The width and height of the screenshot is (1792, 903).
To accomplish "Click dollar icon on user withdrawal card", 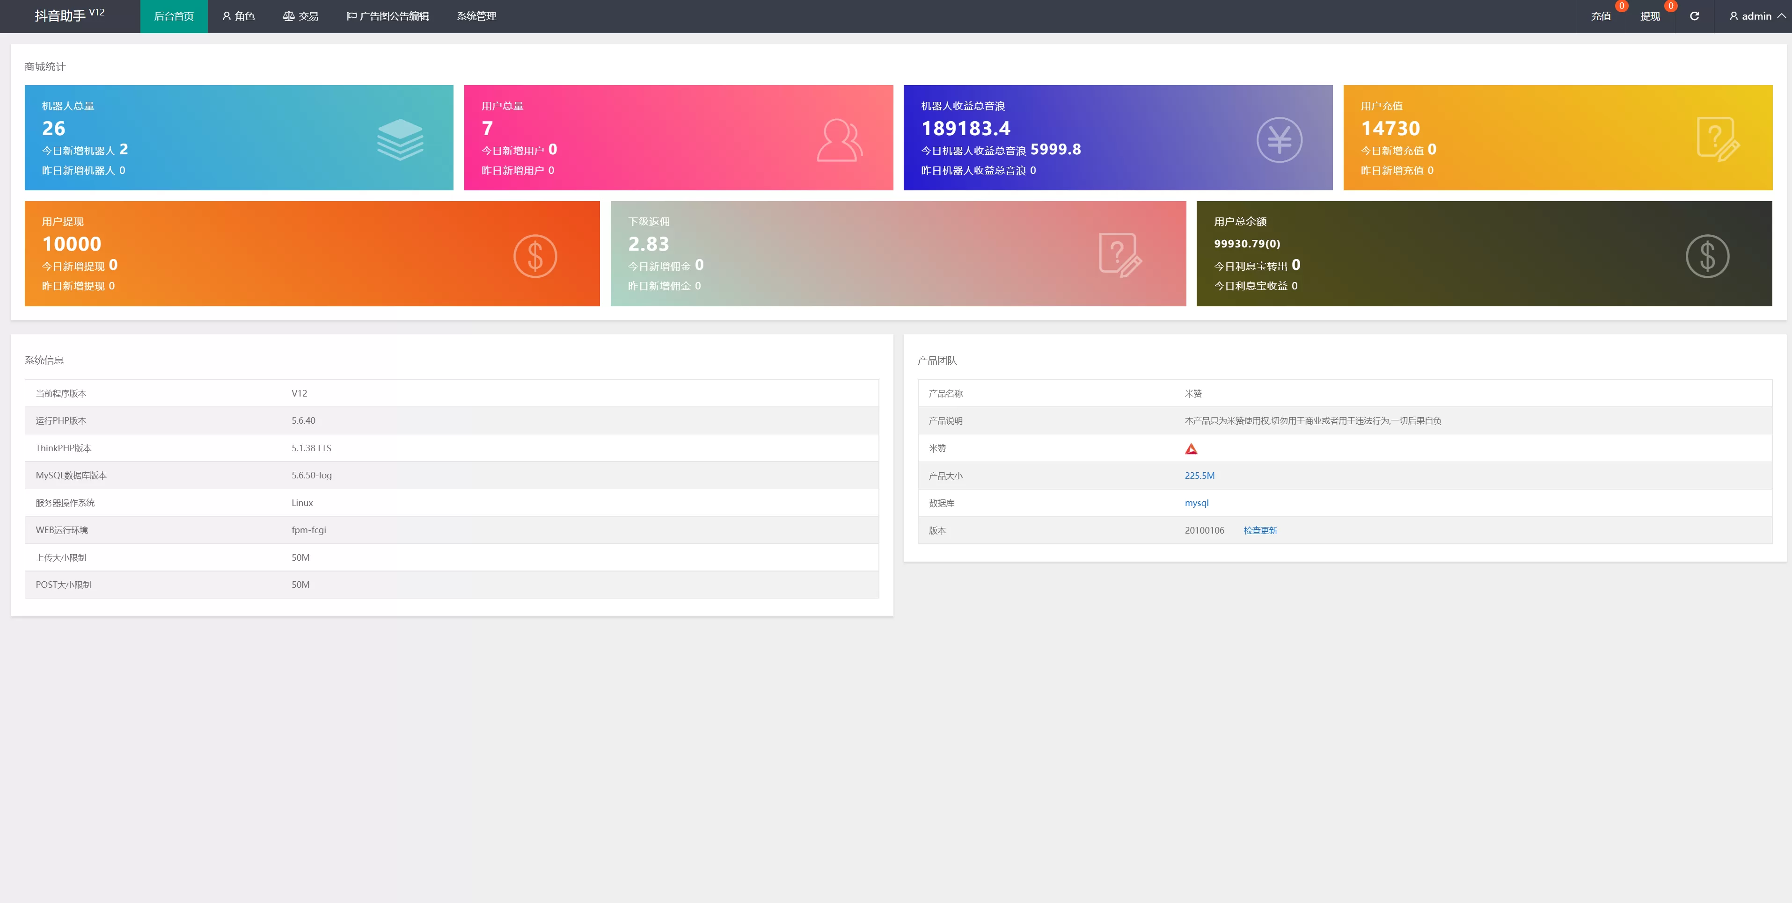I will (x=535, y=256).
